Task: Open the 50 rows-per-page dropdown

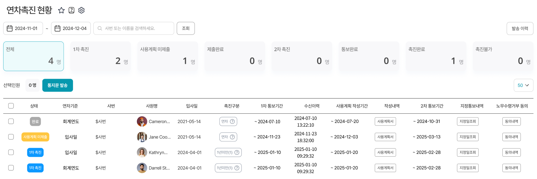Action: 523,85
